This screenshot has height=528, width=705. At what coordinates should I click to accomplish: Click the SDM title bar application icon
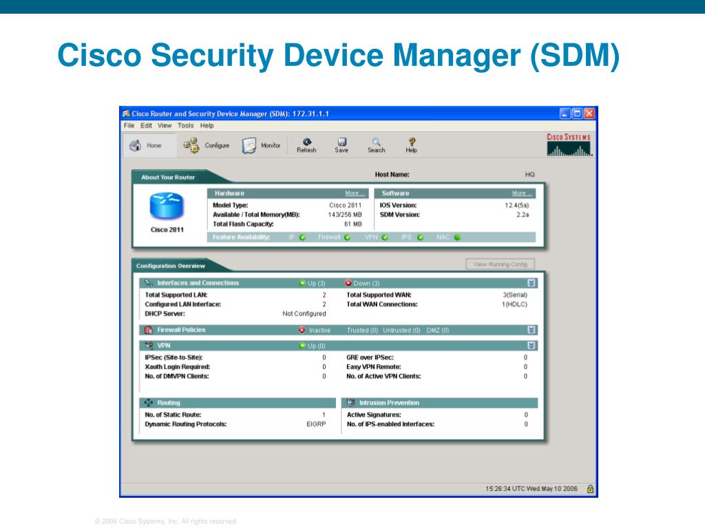click(x=127, y=113)
